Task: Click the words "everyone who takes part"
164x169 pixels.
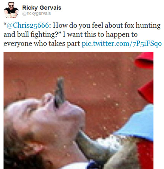Action: pyautogui.click(x=42, y=44)
